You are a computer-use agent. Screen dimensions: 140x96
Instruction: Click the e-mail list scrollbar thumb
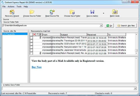point(136,50)
